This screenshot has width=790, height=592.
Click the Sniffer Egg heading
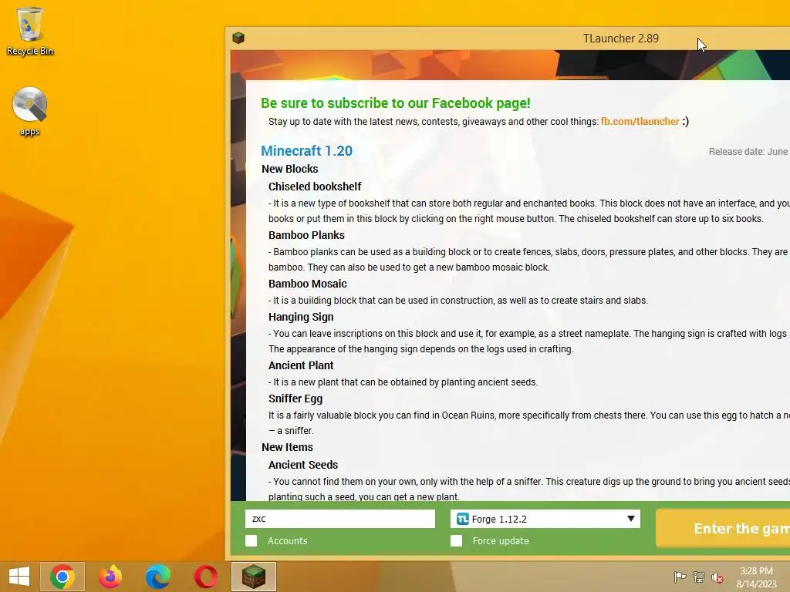tap(295, 399)
